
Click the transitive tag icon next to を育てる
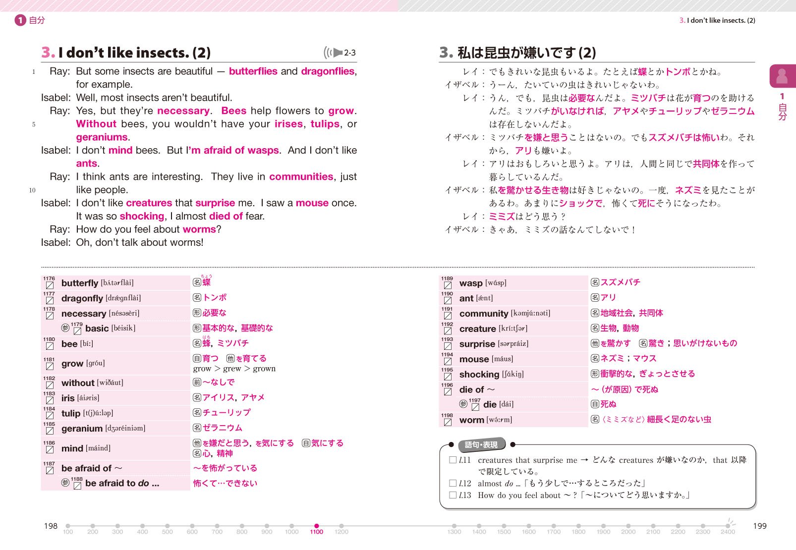tap(230, 358)
